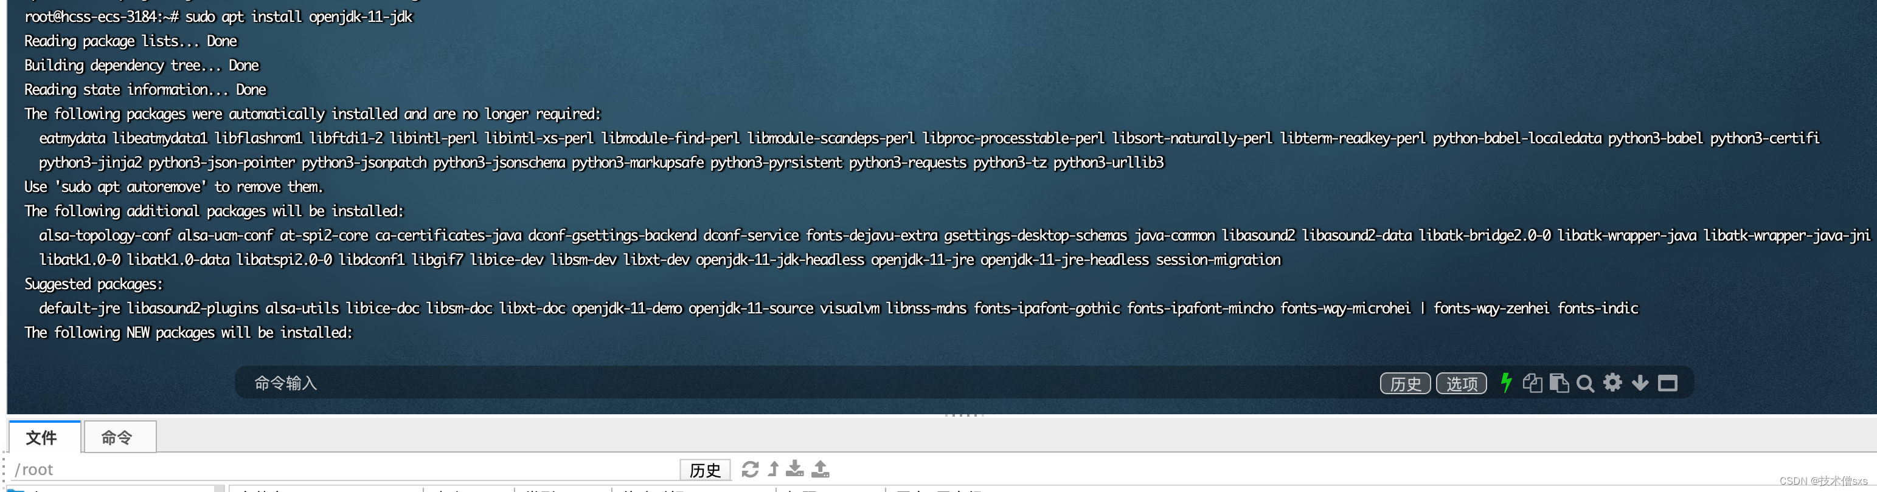Click the package name 'python3-certifi'

tap(1764, 138)
